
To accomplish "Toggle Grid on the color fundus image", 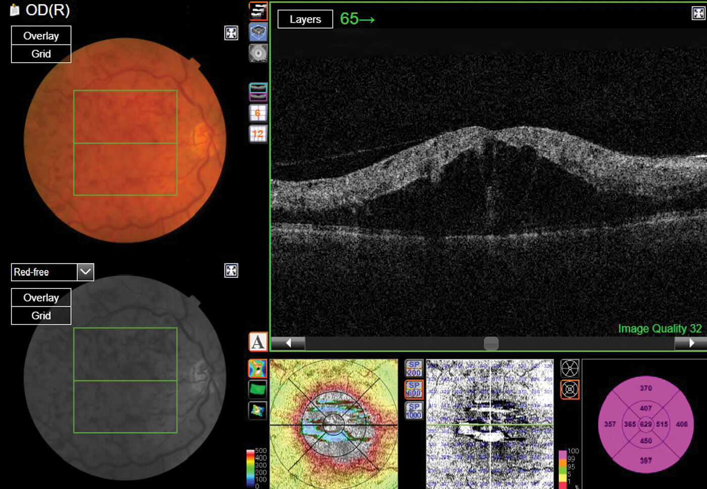I will (x=41, y=54).
